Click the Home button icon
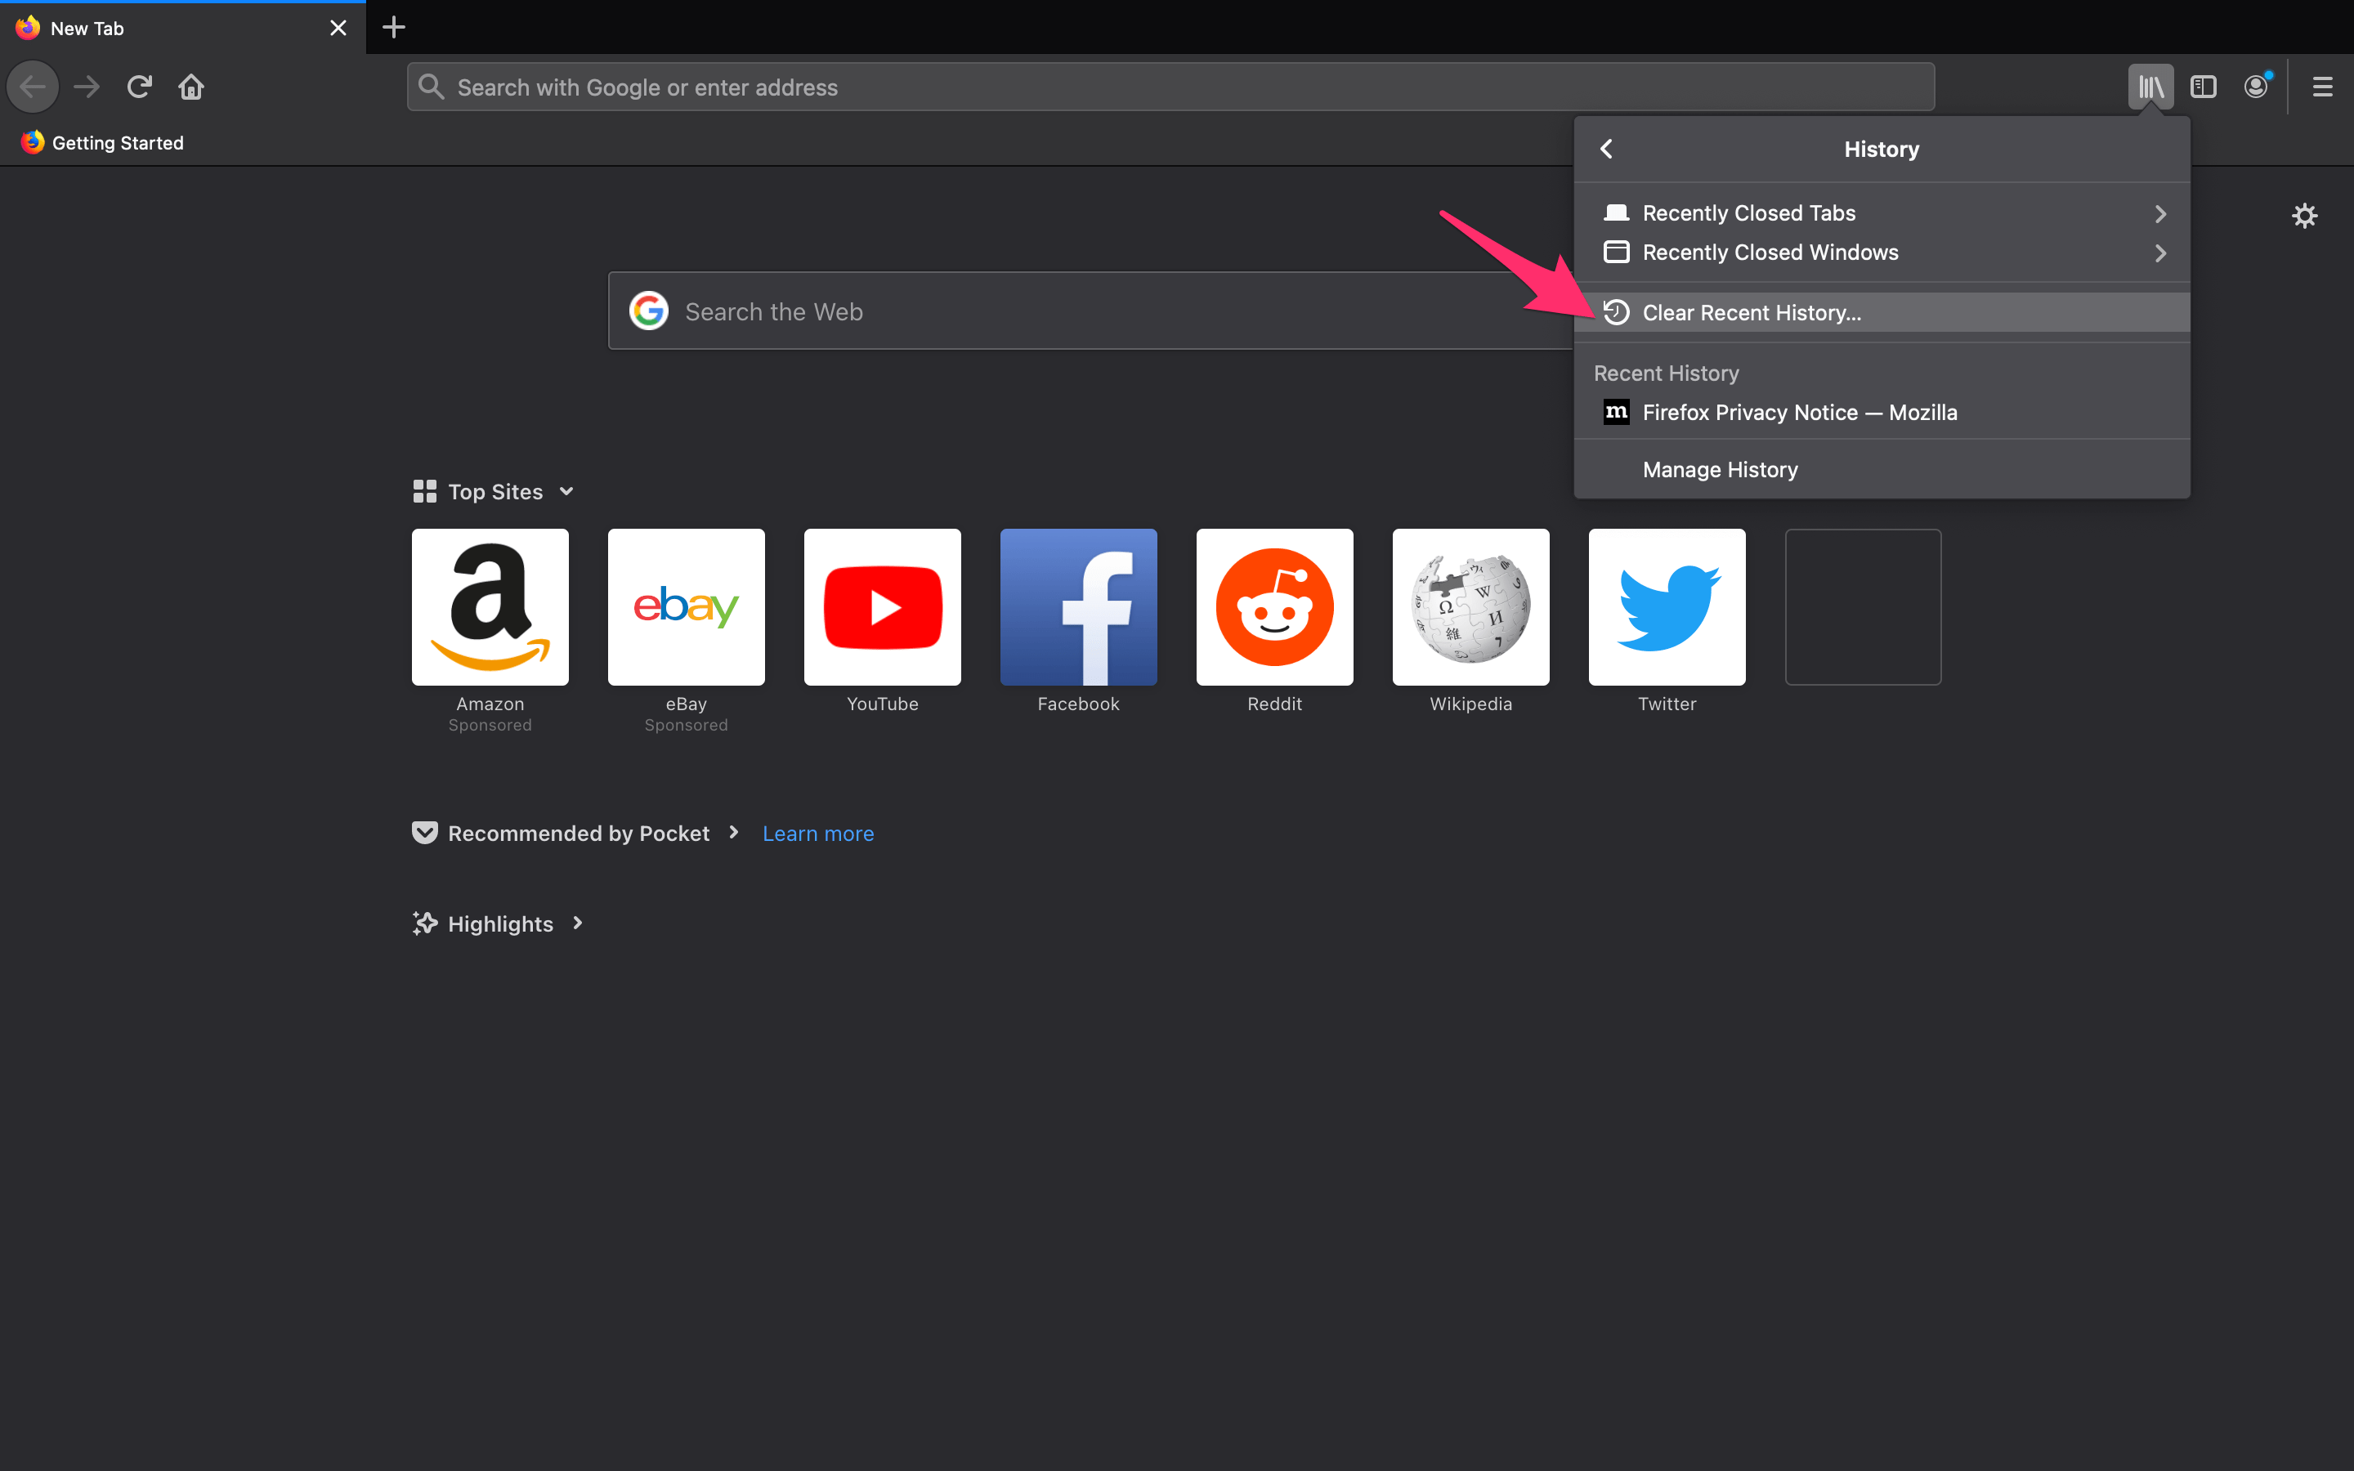Image resolution: width=2354 pixels, height=1471 pixels. (190, 87)
